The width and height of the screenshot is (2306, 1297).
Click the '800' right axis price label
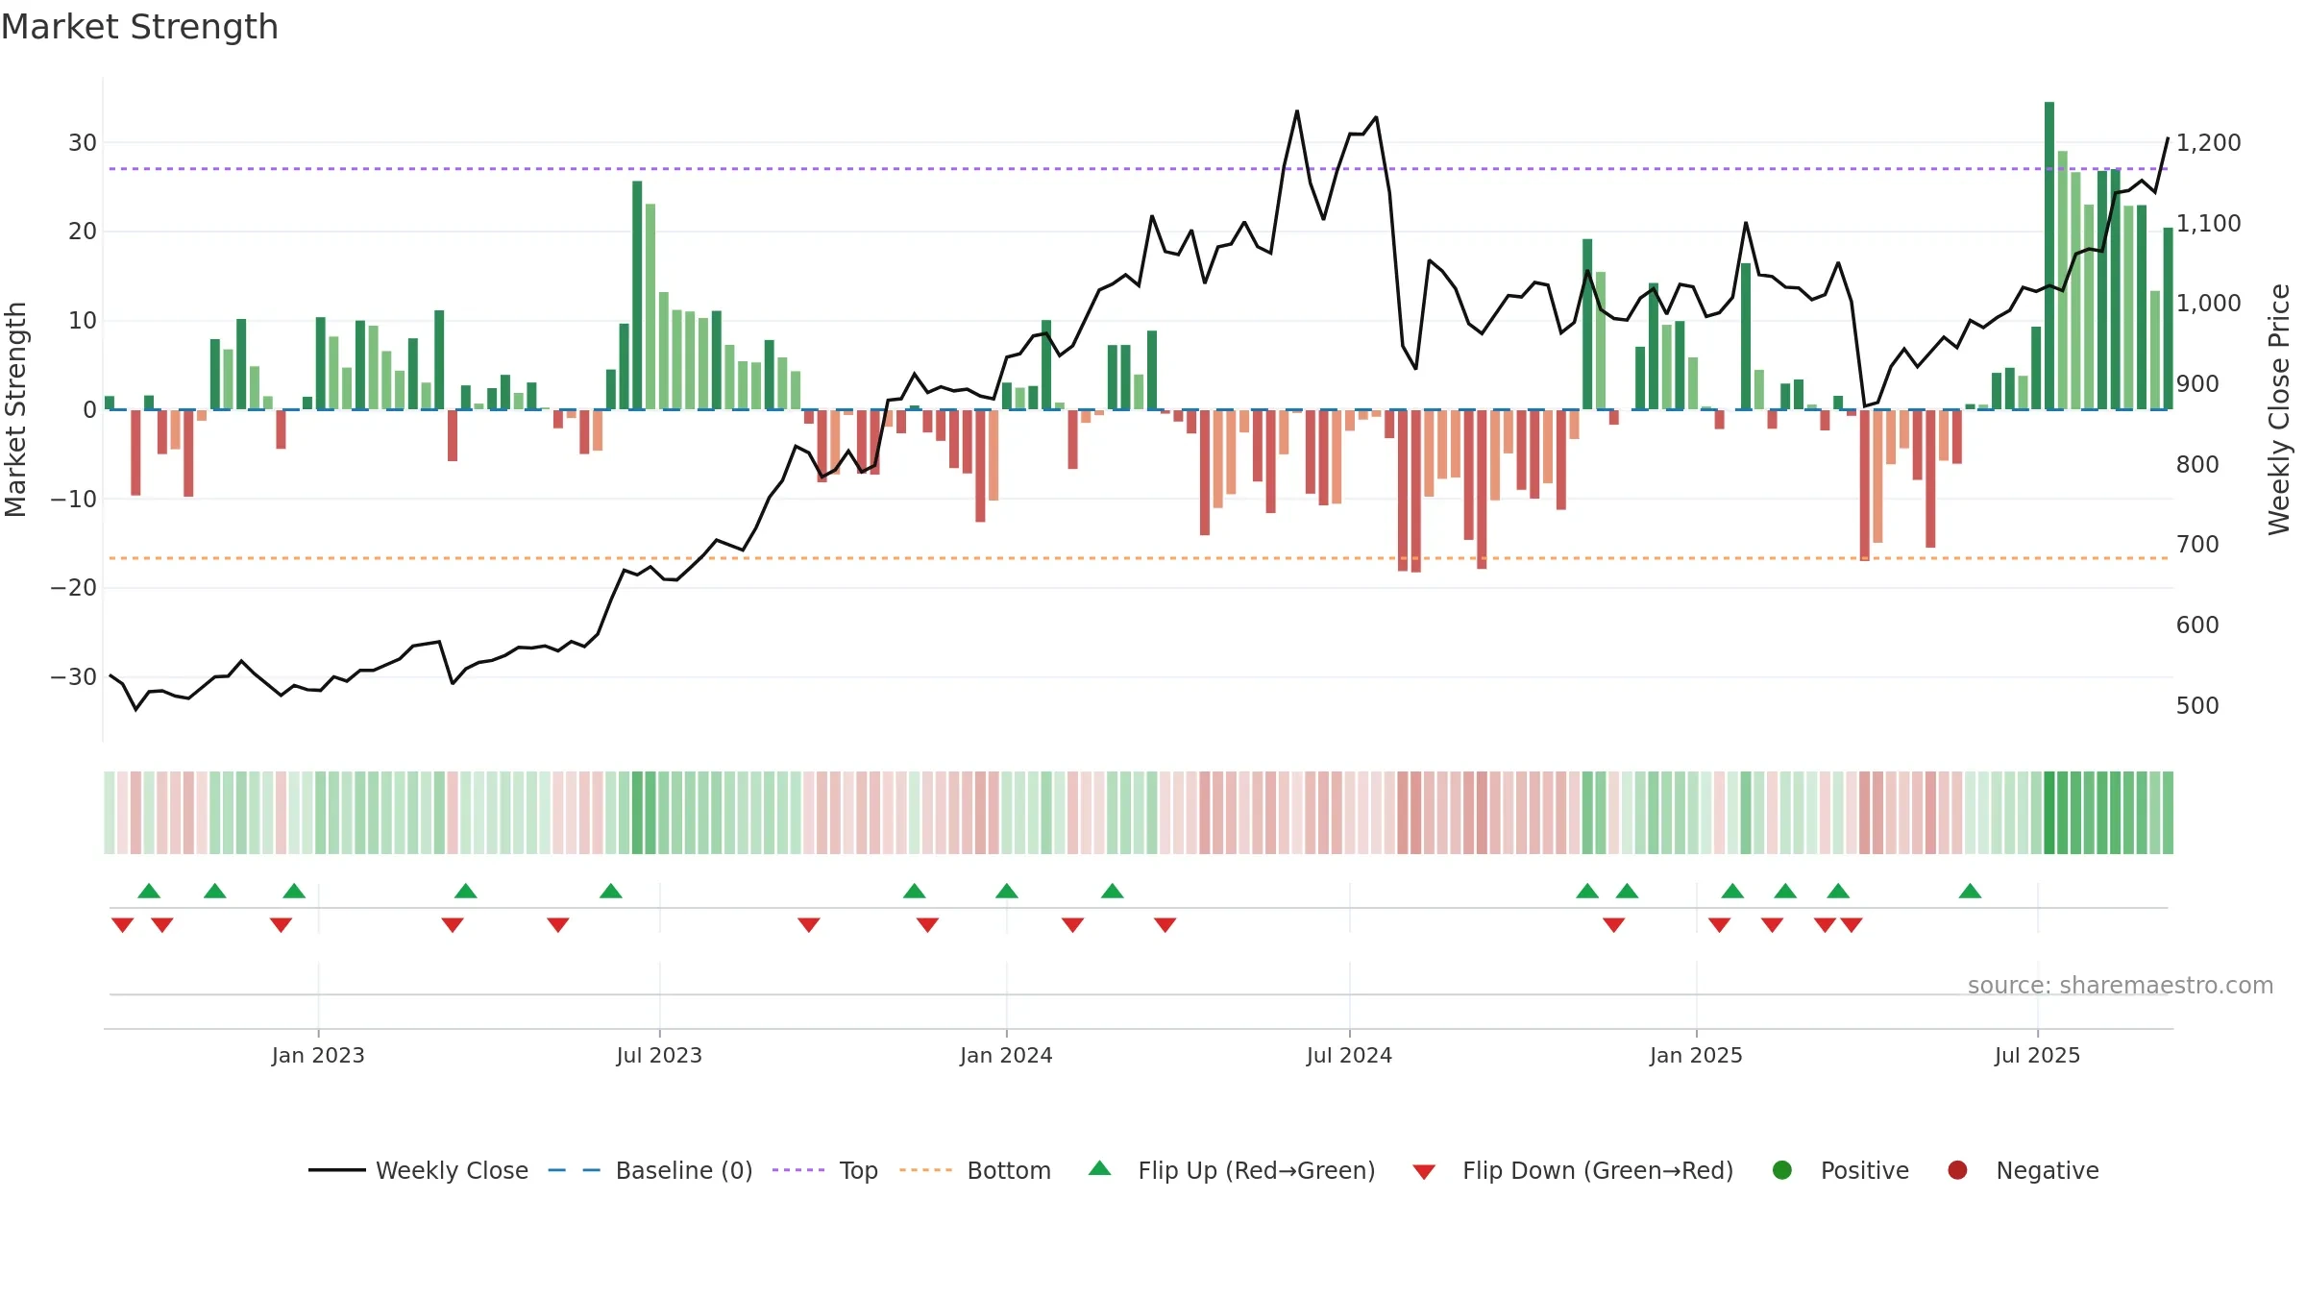click(2198, 465)
